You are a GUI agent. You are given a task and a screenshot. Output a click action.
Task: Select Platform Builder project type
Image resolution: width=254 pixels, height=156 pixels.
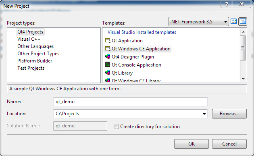35,61
